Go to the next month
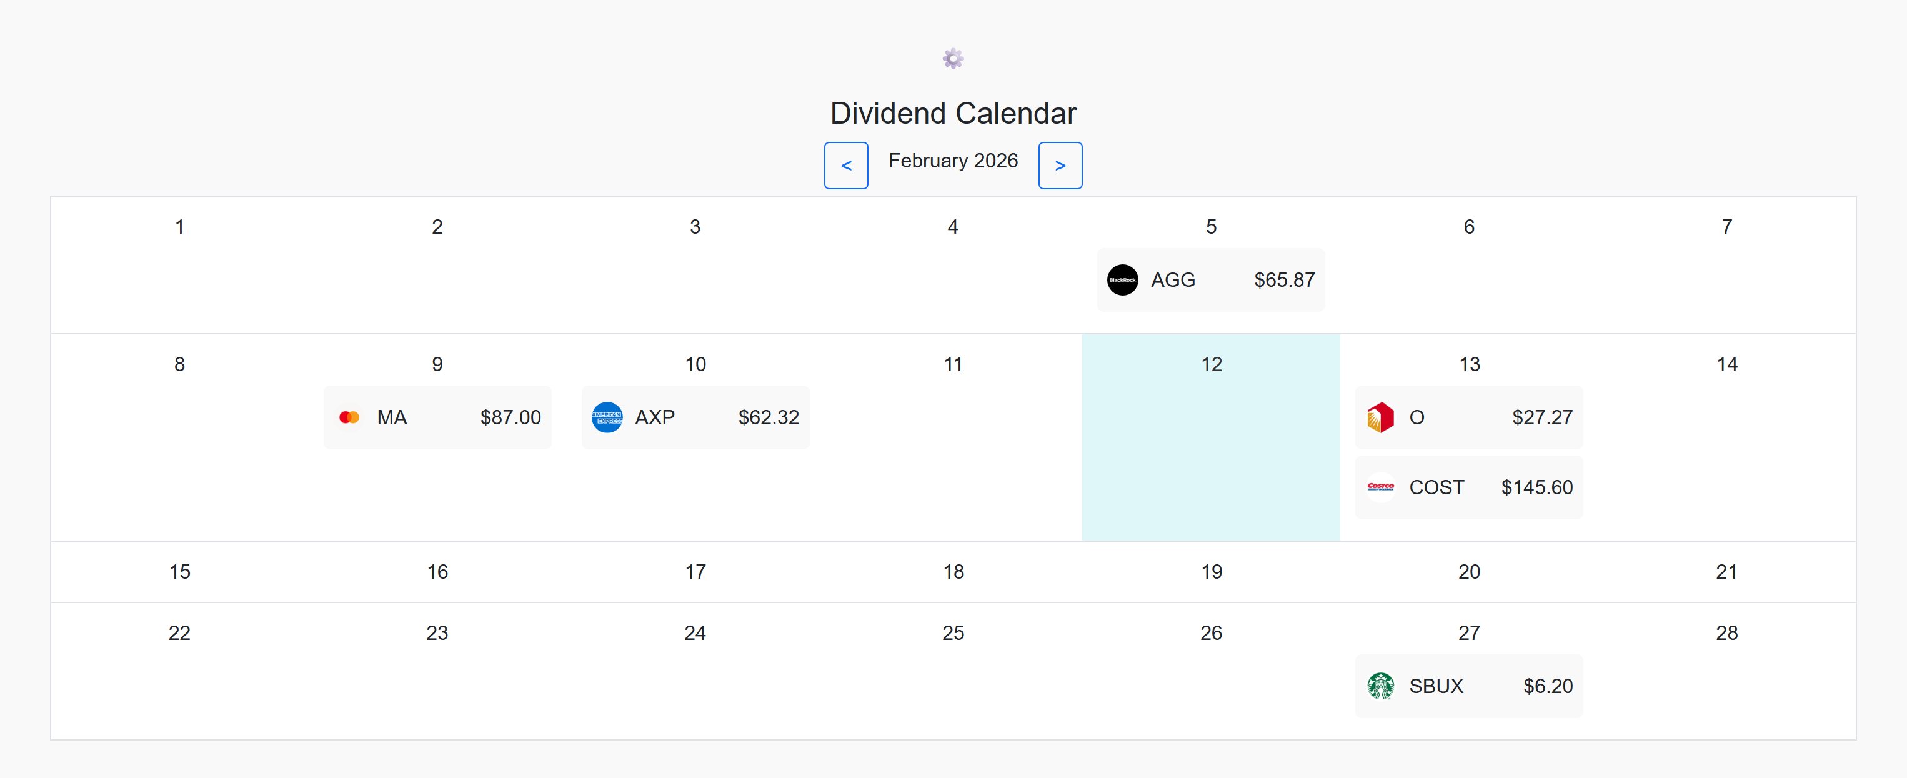The width and height of the screenshot is (1907, 778). coord(1059,166)
